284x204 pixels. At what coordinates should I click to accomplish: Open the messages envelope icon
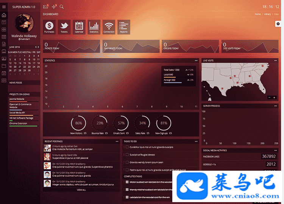(45, 7)
